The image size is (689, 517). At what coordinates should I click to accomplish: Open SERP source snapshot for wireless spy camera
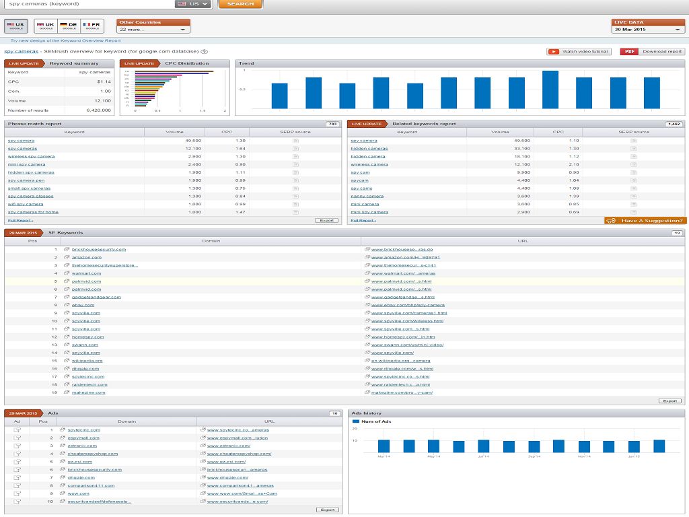pos(295,156)
